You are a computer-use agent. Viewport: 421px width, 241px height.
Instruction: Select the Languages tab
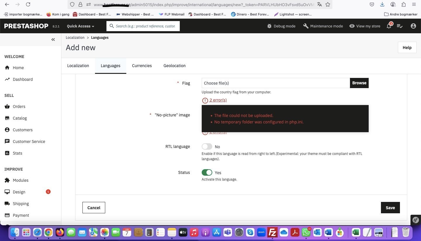point(111,66)
